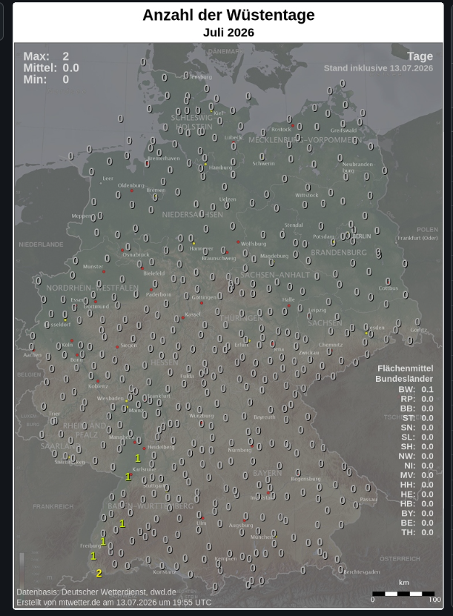
Task: Click the 'Kassel' city label
Action: 193,314
